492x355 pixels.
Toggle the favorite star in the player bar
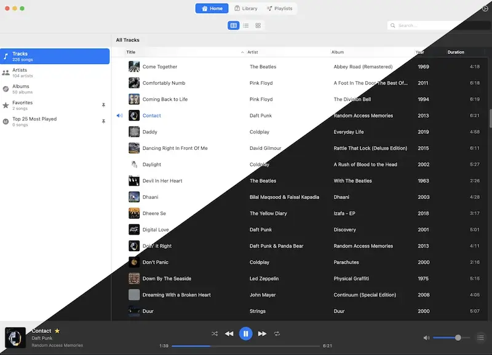[57, 331]
